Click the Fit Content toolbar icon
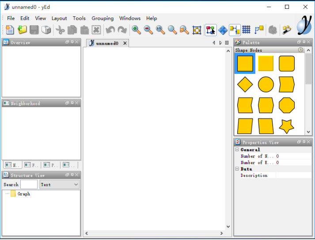 pyautogui.click(x=197, y=30)
